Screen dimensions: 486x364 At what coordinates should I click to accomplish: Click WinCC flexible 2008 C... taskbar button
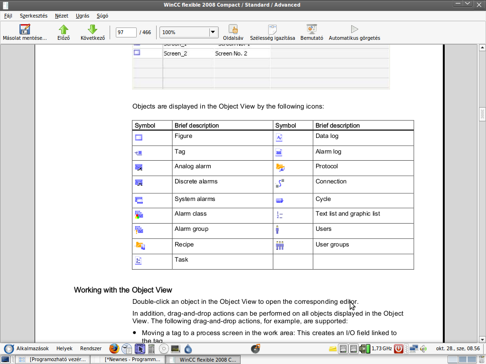[203, 359]
